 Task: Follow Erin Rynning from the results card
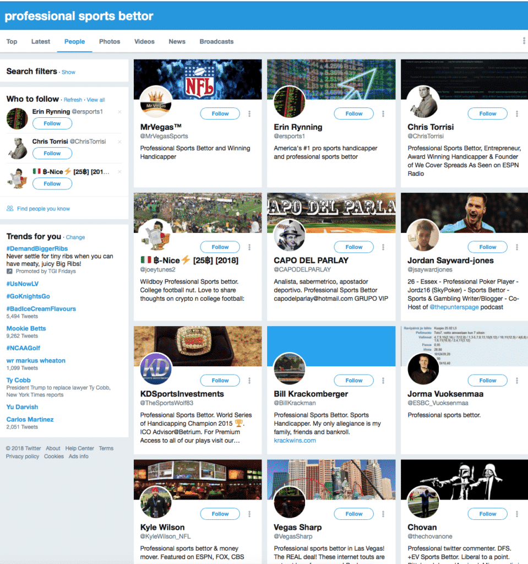point(354,113)
